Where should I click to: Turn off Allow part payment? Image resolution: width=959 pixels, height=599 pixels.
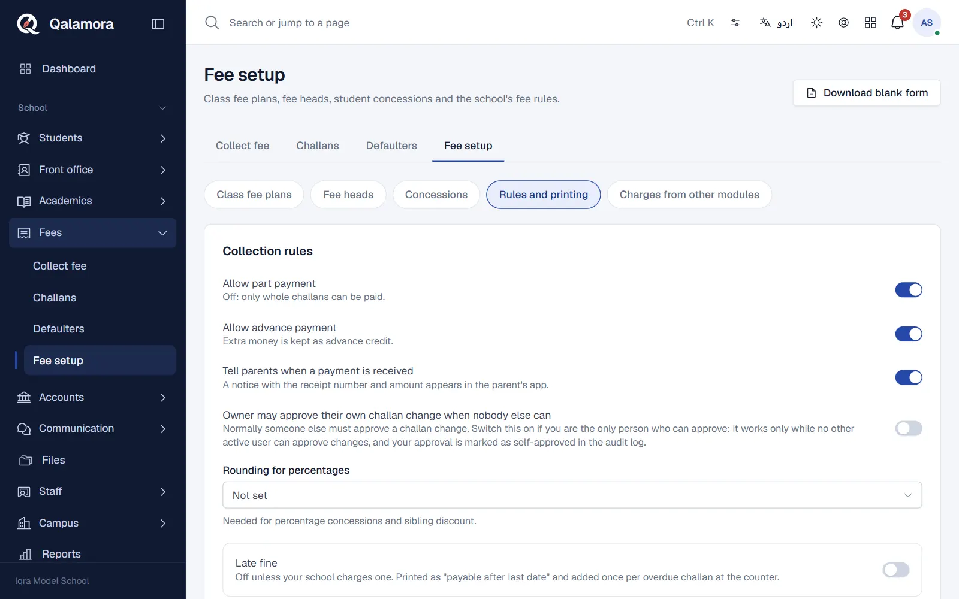909,290
